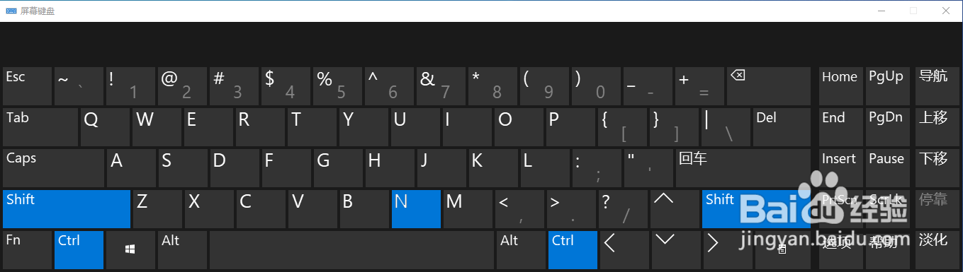The image size is (963, 272).
Task: Click the highlighted N key
Action: tap(416, 208)
